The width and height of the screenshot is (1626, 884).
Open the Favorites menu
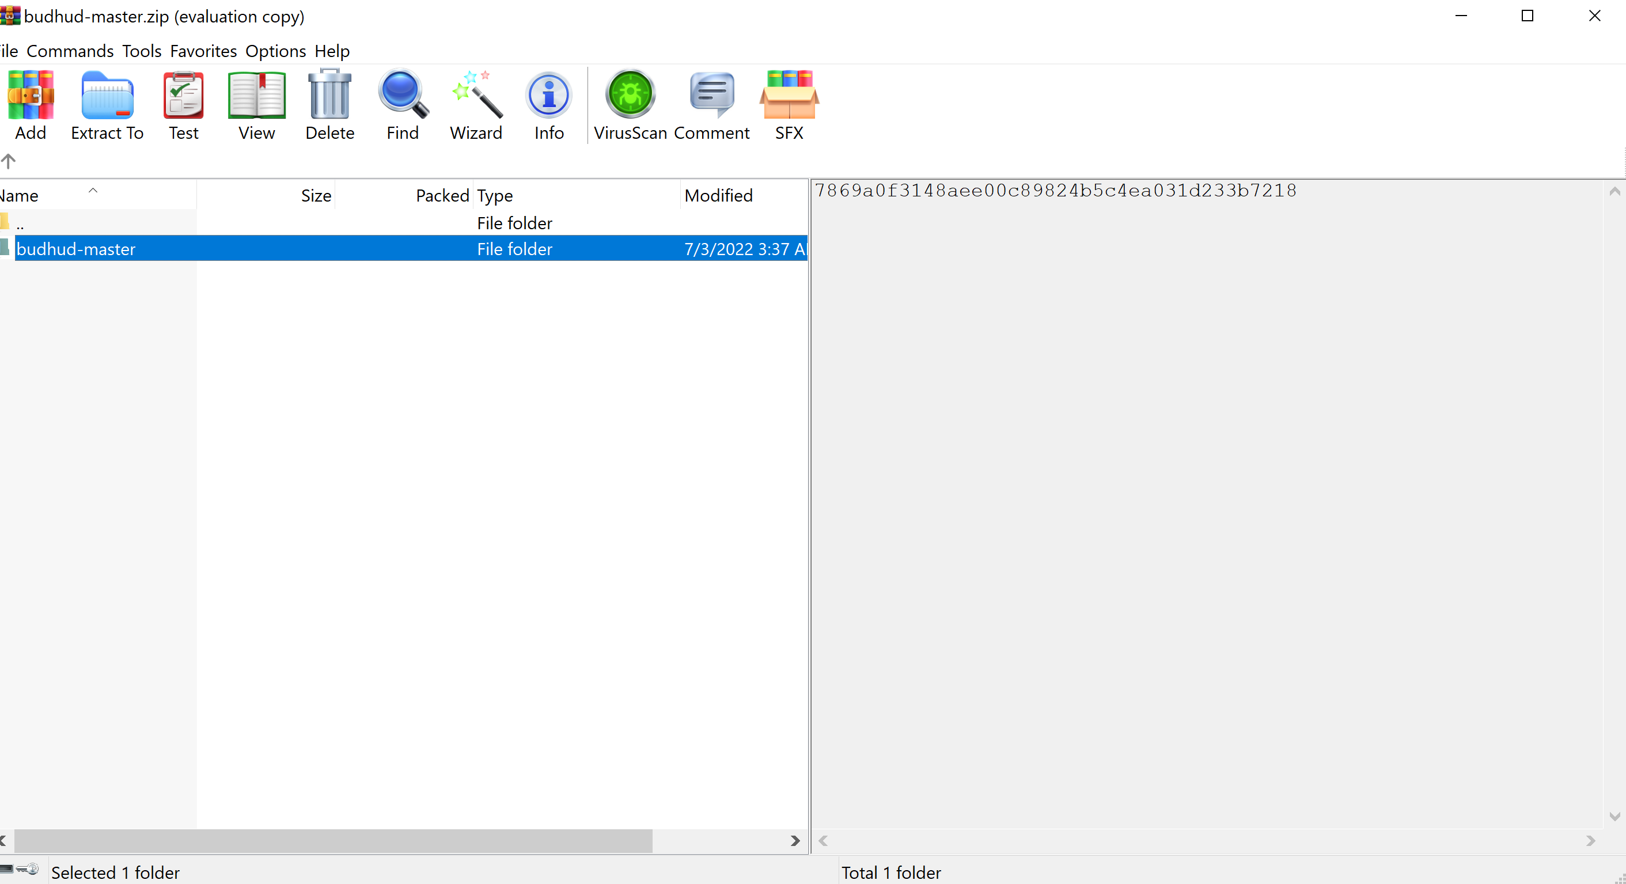pyautogui.click(x=203, y=51)
